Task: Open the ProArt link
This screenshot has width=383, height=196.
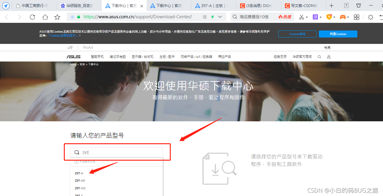Action: (88, 48)
